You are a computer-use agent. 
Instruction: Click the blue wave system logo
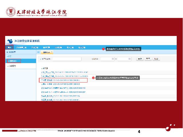10,41
